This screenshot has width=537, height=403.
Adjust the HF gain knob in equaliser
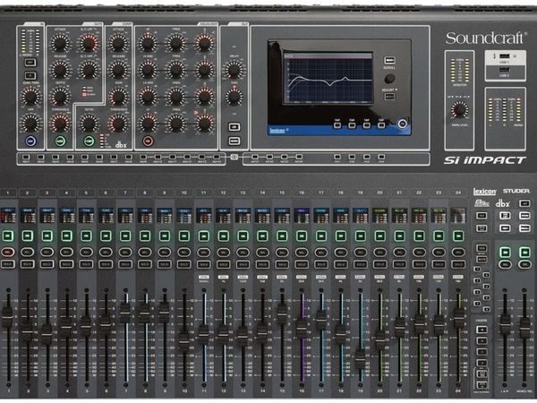coord(148,44)
